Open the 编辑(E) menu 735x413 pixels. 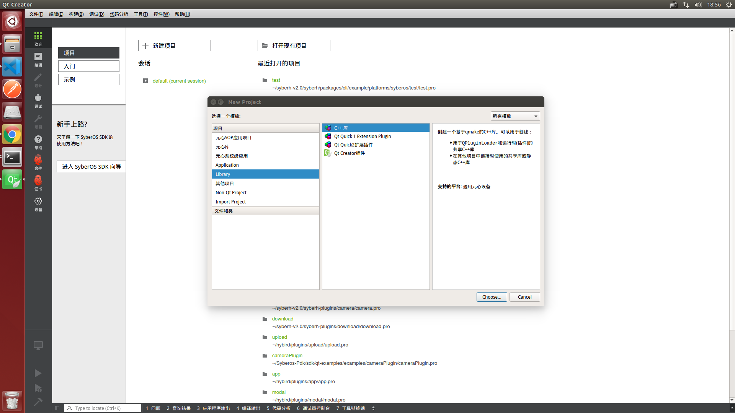coord(56,14)
